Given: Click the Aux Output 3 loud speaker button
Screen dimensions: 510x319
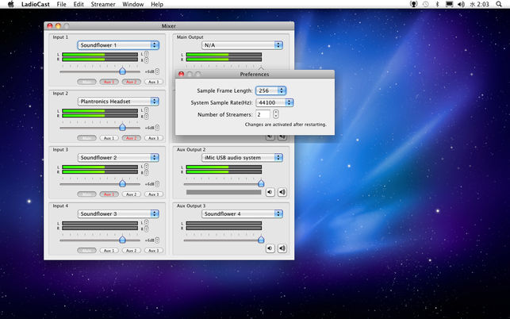Looking at the screenshot, I should point(282,248).
